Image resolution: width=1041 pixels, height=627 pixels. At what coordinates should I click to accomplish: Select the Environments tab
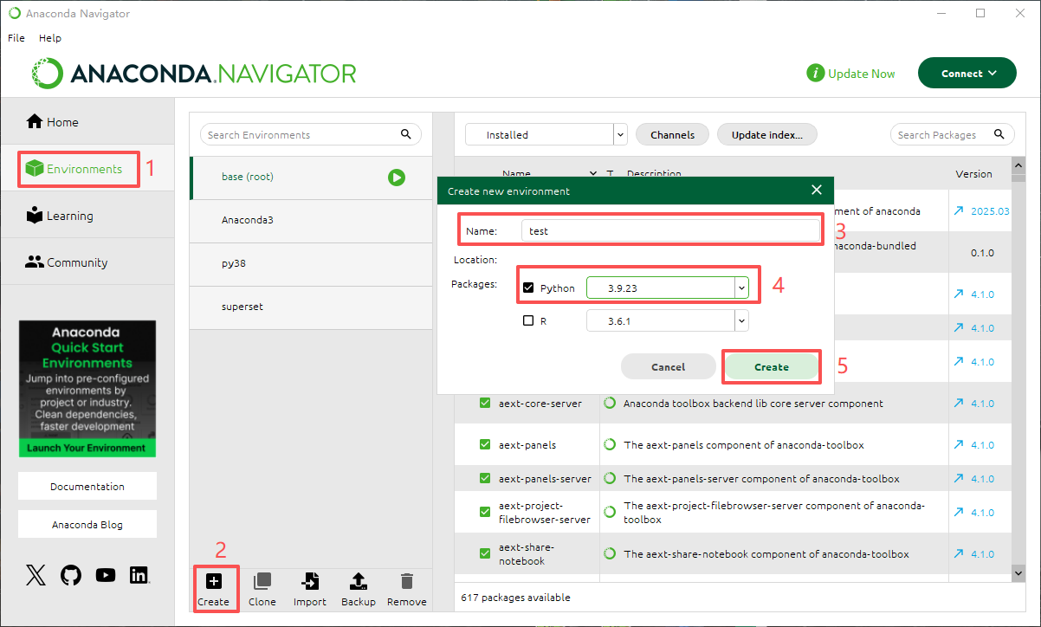coord(87,169)
